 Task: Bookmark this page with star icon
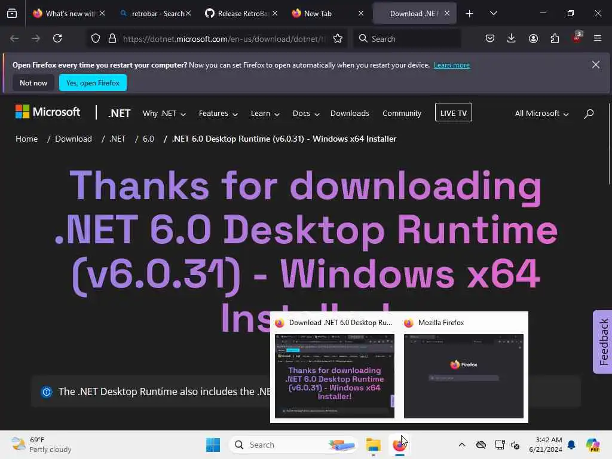click(x=338, y=38)
